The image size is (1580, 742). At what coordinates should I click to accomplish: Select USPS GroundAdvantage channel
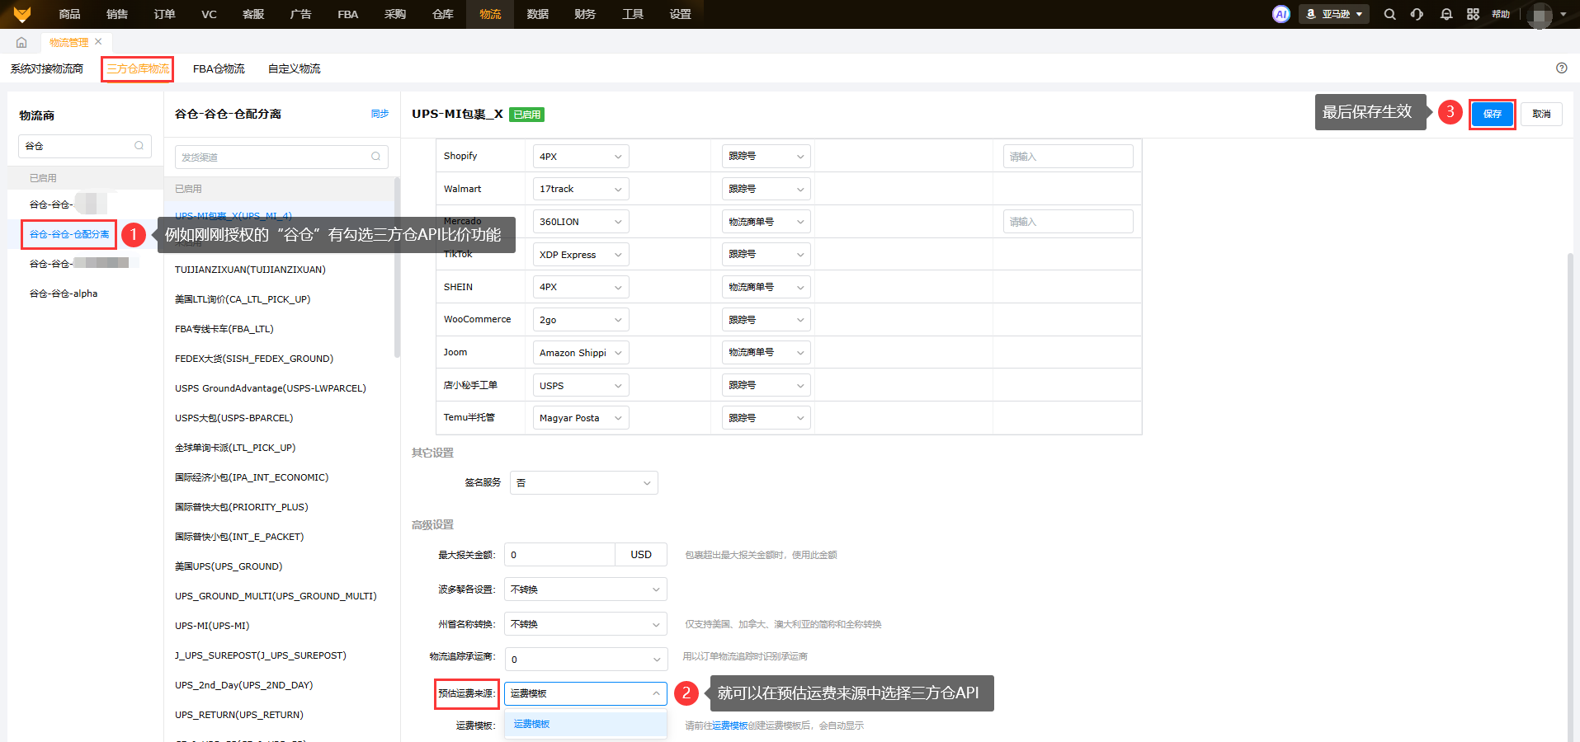pyautogui.click(x=270, y=388)
